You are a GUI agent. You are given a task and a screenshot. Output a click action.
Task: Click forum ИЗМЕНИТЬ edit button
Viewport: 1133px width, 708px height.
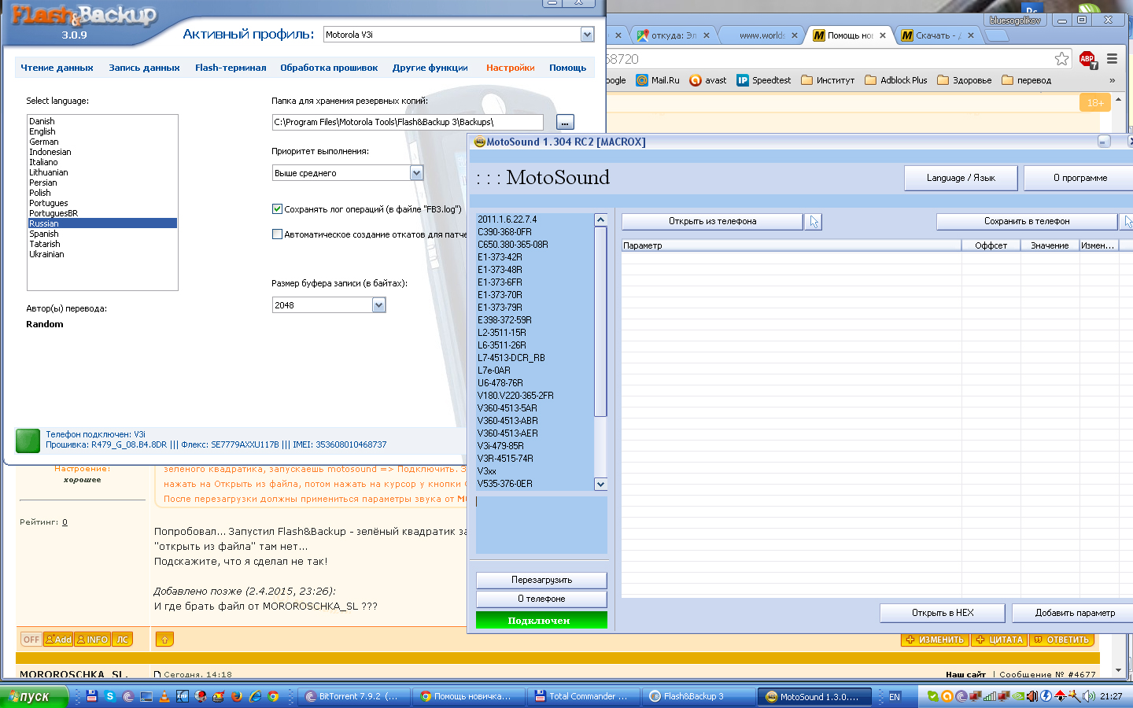point(936,640)
